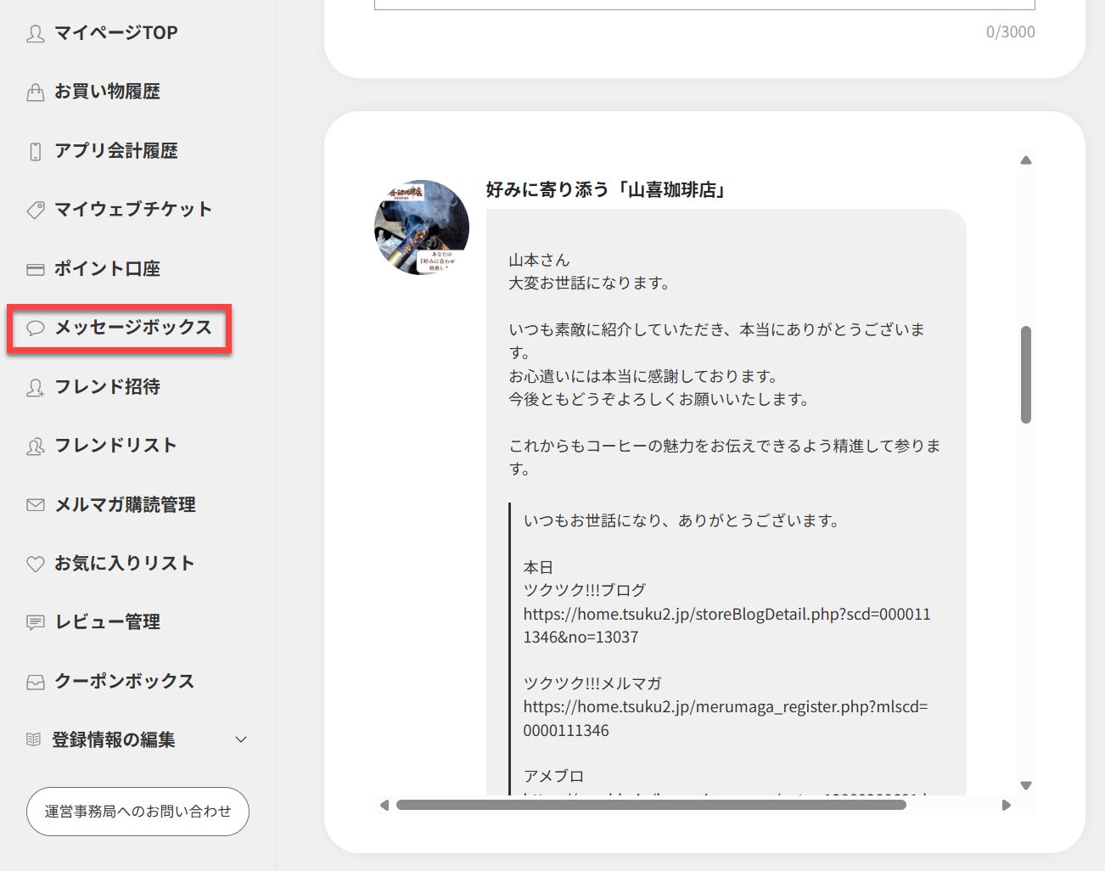Expand the 登録情報の編集 chevron
The width and height of the screenshot is (1105, 871).
pos(241,739)
